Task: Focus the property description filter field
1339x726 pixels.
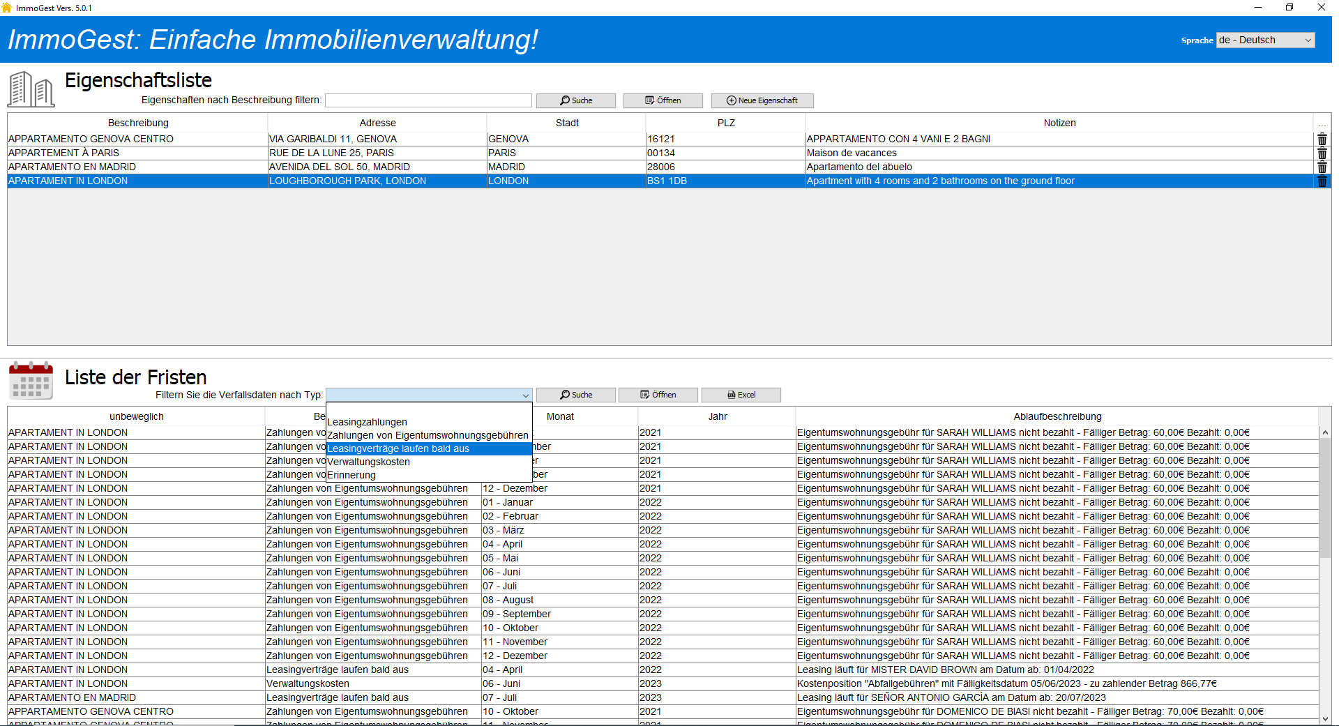Action: click(428, 100)
